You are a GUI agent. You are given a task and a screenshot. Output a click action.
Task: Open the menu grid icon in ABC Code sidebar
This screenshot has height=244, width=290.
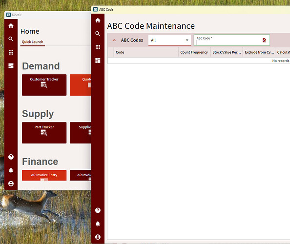[x=98, y=47]
